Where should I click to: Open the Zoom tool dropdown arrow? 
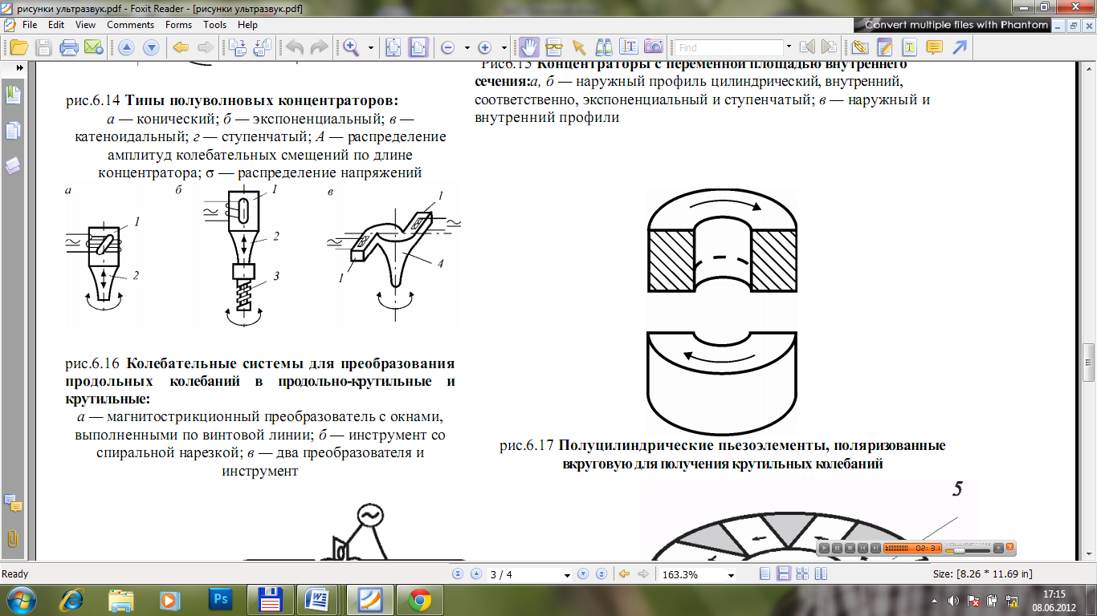(371, 47)
